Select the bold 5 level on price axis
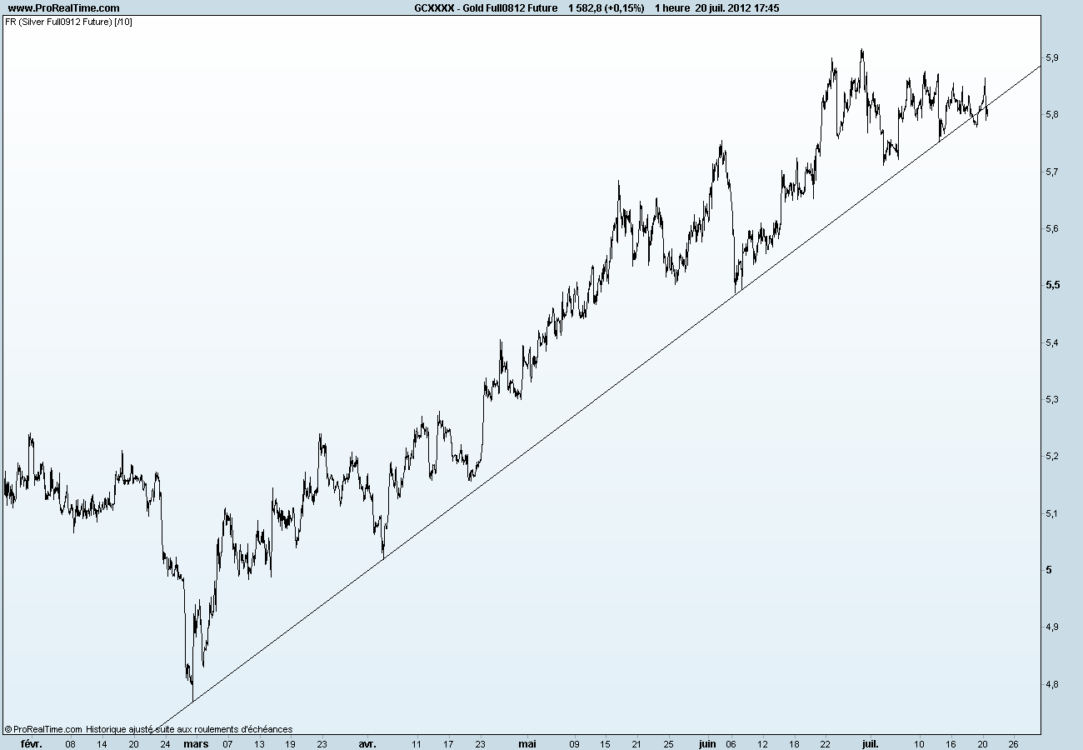The height and width of the screenshot is (750, 1083). (x=1047, y=570)
